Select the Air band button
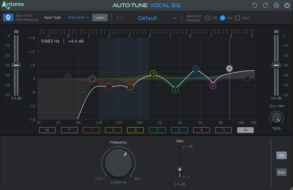293x190 pixels. coord(245,130)
